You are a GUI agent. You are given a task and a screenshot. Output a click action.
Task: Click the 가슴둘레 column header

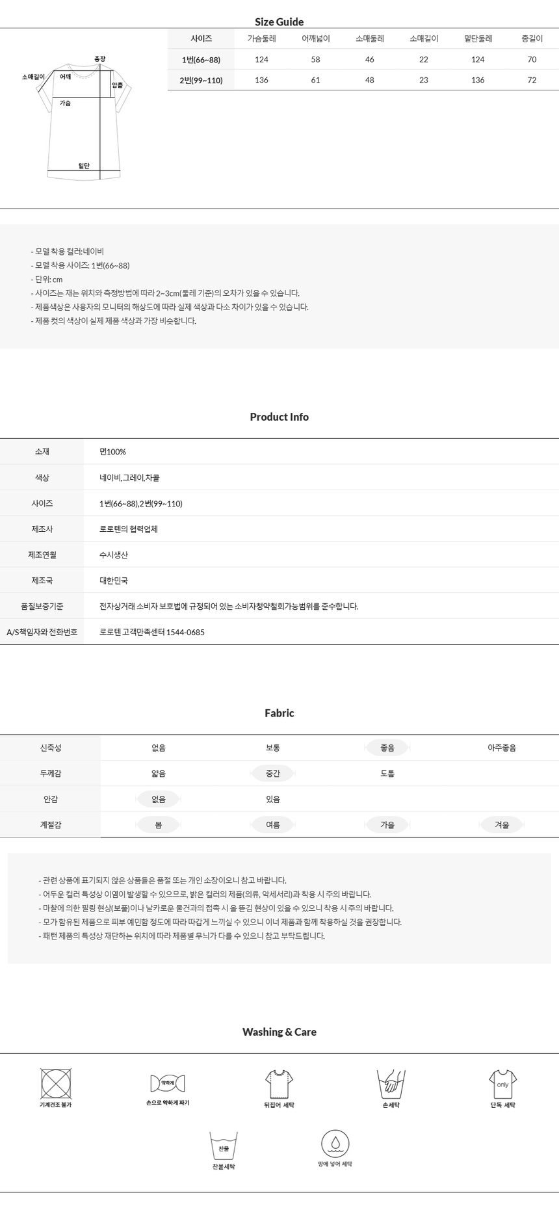(261, 39)
